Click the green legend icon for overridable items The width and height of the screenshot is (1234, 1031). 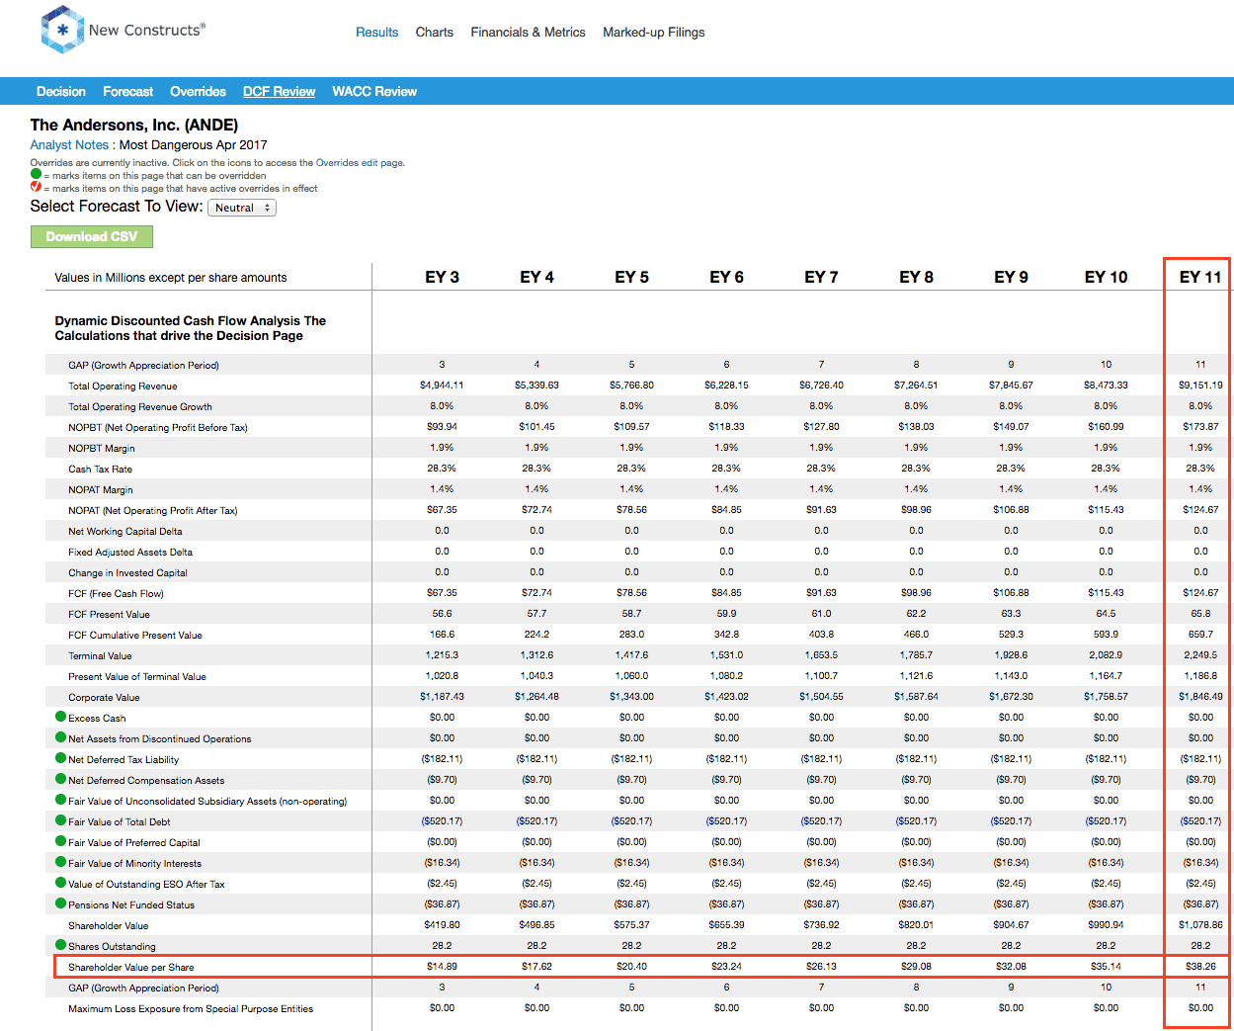(36, 174)
